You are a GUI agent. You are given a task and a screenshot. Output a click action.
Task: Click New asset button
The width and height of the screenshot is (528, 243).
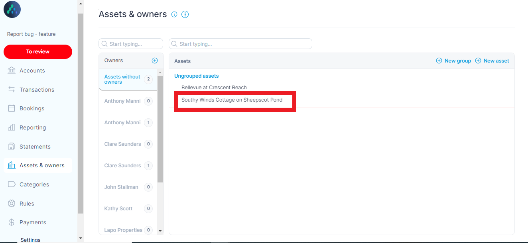pyautogui.click(x=492, y=61)
